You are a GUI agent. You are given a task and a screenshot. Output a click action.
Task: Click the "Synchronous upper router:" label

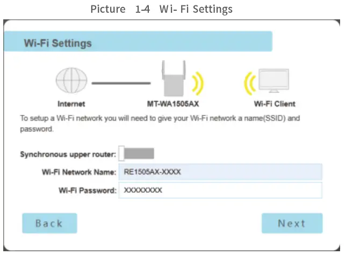point(68,155)
